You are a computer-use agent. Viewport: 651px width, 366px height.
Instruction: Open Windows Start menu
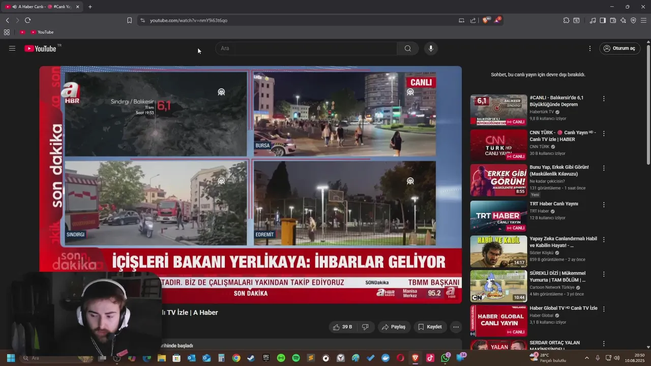pos(11,358)
